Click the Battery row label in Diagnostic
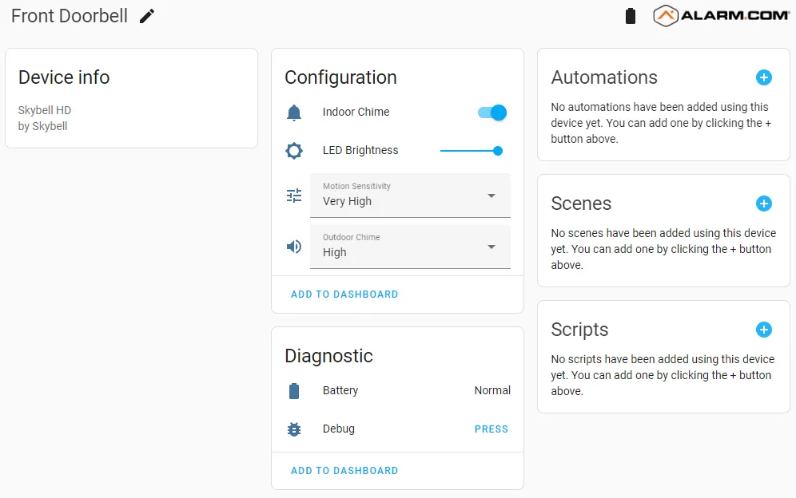 click(x=340, y=390)
